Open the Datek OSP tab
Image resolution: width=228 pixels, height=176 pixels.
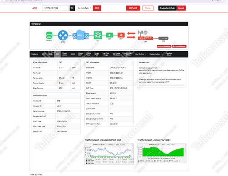click(80, 54)
